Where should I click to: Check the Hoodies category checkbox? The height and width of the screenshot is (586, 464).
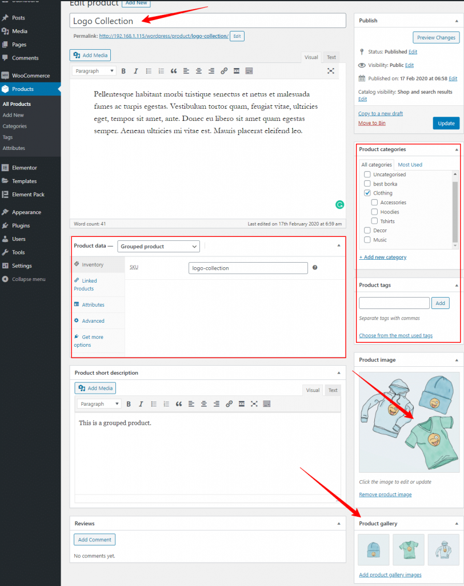[x=374, y=212]
